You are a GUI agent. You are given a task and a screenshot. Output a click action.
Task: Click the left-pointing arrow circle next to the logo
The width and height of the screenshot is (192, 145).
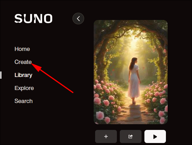point(78,19)
